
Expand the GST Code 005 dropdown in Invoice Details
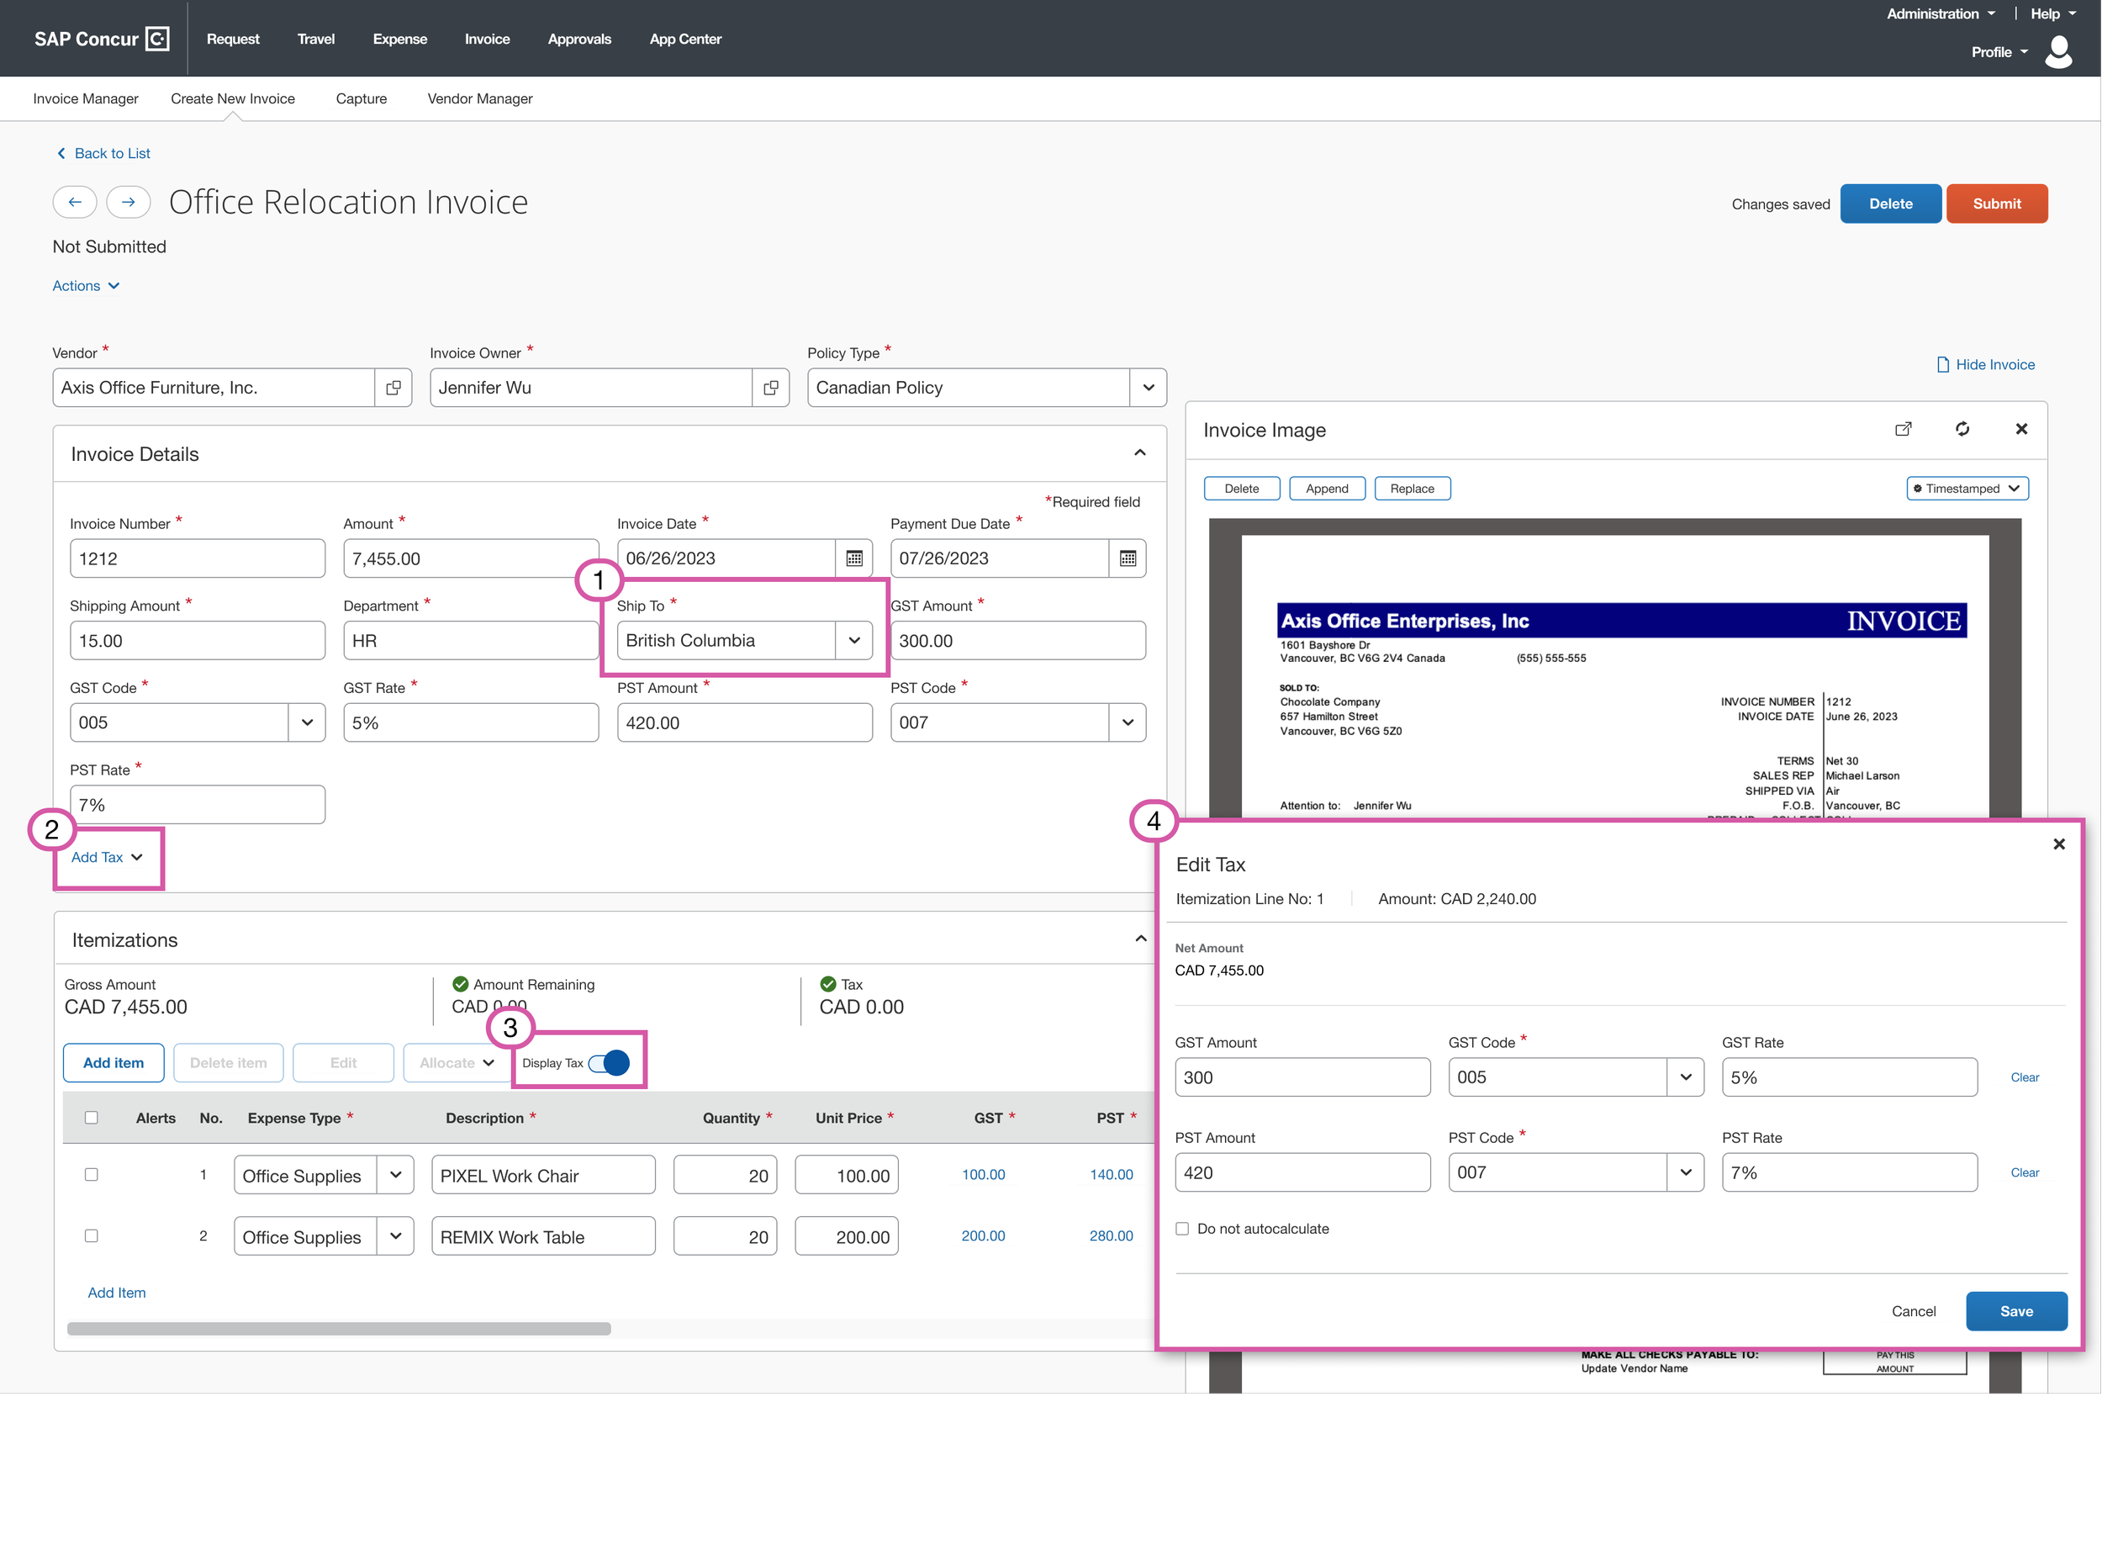[x=307, y=722]
